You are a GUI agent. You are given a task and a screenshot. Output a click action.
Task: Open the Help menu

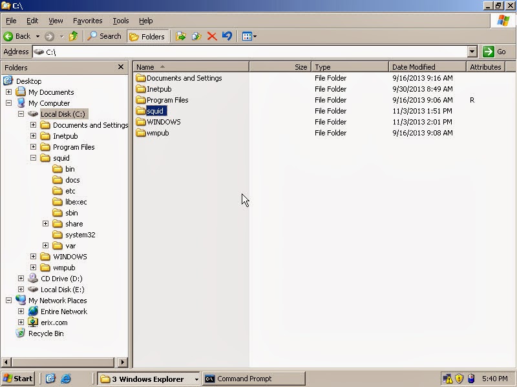145,21
